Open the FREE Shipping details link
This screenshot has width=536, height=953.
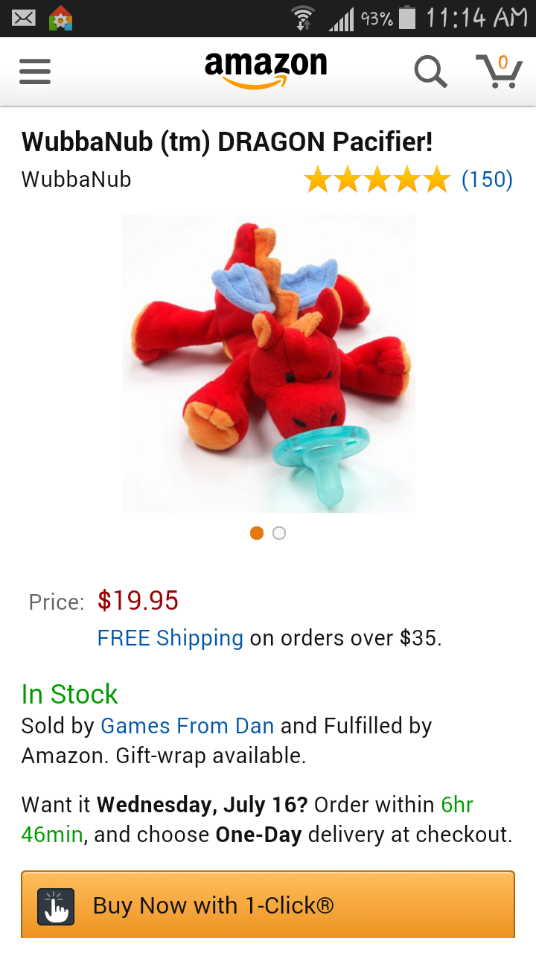(x=170, y=638)
